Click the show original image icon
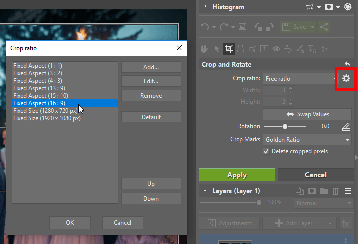Viewport: 358px width, 244px height. (x=242, y=27)
